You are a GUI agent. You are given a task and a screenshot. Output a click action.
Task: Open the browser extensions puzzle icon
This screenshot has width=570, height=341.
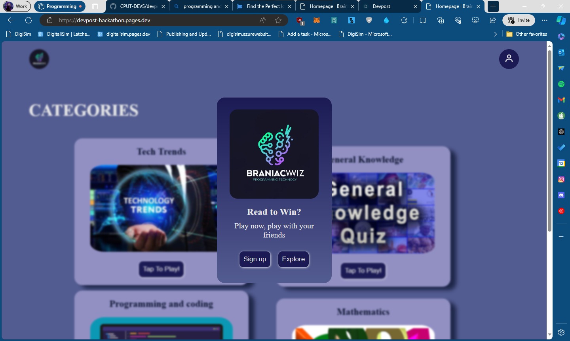point(404,20)
